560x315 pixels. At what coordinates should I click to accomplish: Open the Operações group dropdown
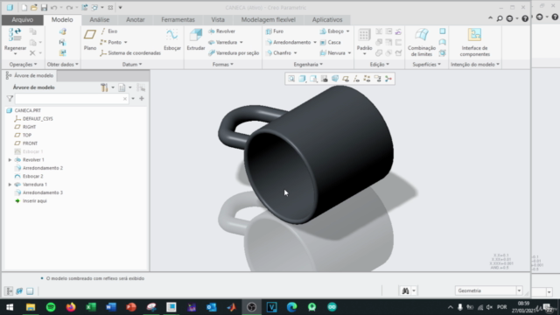[x=24, y=64]
